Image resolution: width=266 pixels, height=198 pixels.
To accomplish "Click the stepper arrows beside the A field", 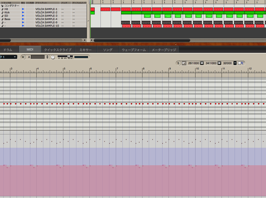I will click(47, 57).
